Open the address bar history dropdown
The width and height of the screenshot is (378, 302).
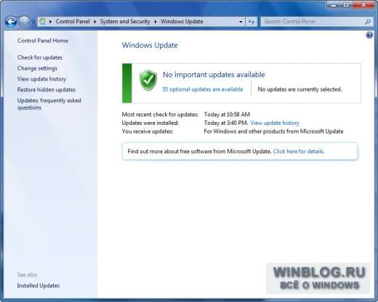pos(241,22)
